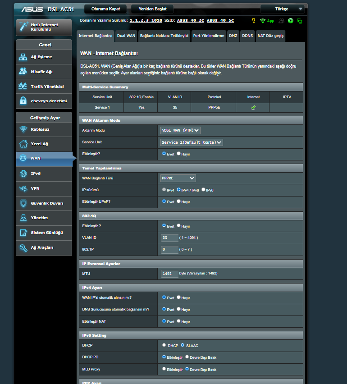
Task: Select the WAN globe icon
Action: pyautogui.click(x=23, y=158)
